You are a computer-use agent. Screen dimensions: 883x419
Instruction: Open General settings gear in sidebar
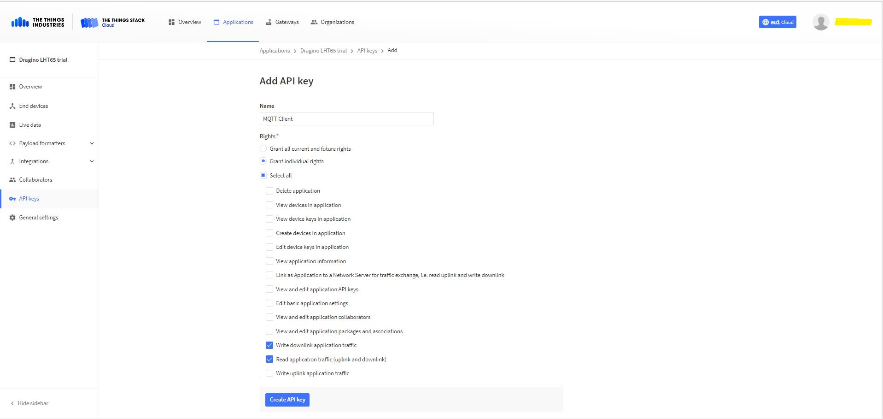pyautogui.click(x=12, y=218)
